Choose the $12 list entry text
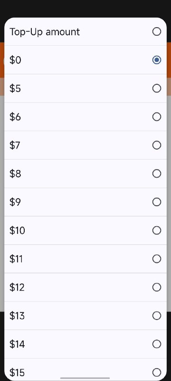 pos(17,287)
